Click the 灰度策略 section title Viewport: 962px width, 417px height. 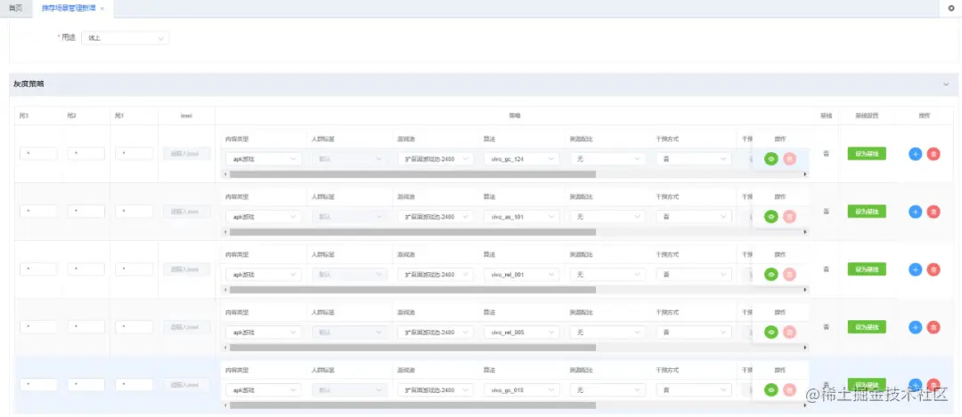29,84
